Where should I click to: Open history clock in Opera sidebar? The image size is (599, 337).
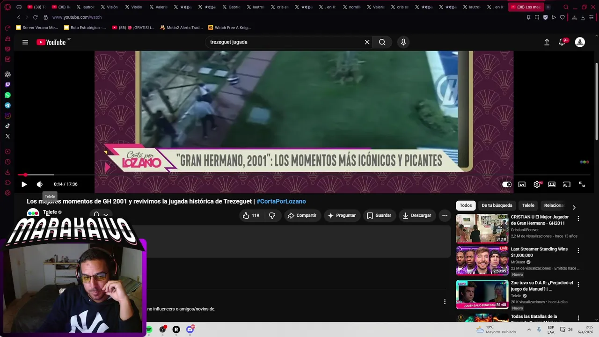(7, 162)
